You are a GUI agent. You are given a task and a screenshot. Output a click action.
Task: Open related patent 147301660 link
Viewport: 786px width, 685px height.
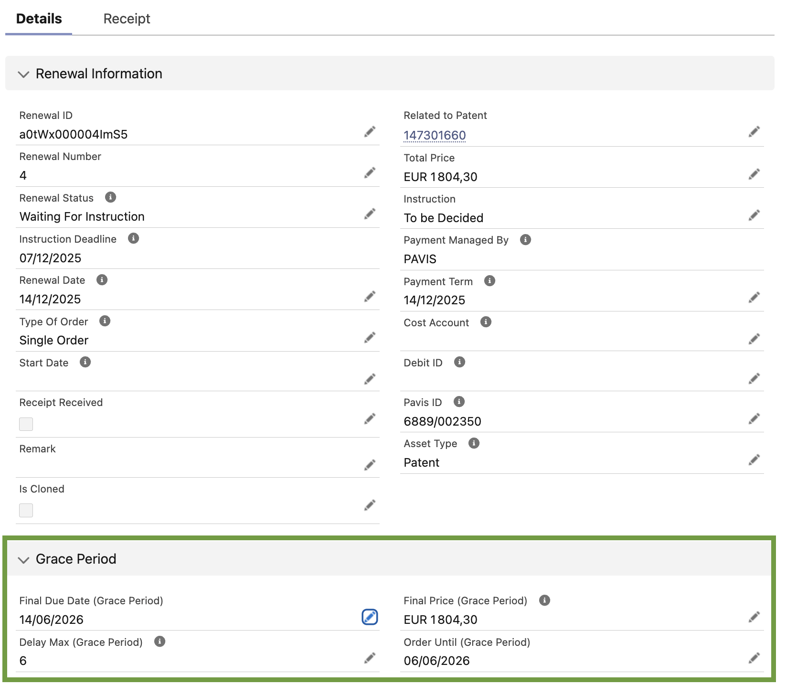coord(435,135)
